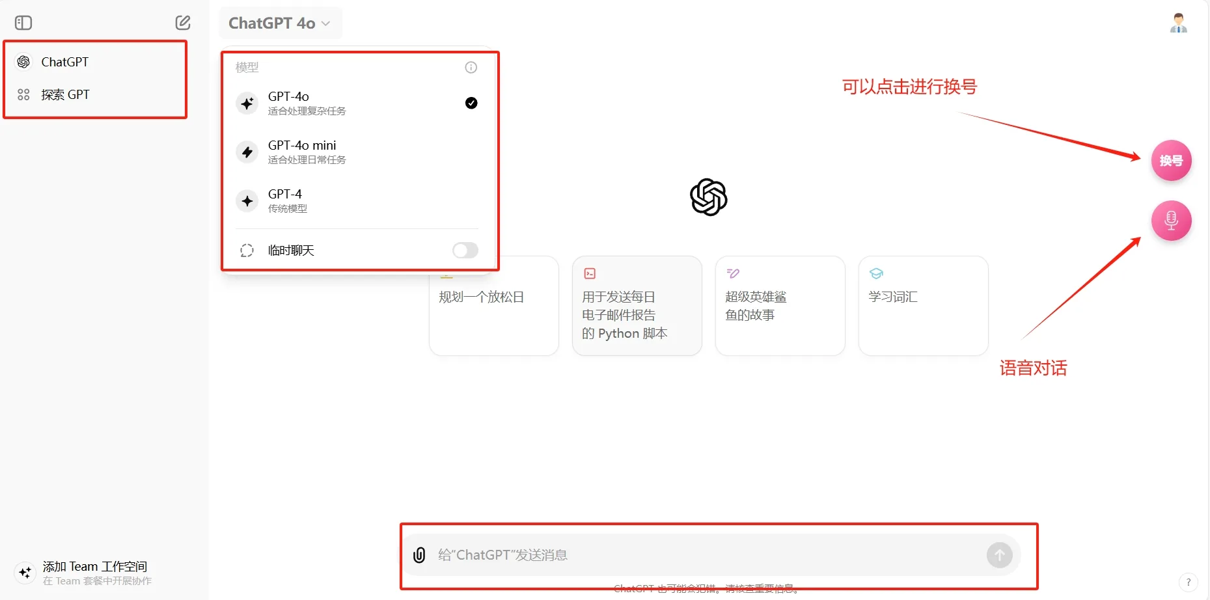Select the GPT-4o model option
This screenshot has width=1210, height=600.
pos(357,103)
